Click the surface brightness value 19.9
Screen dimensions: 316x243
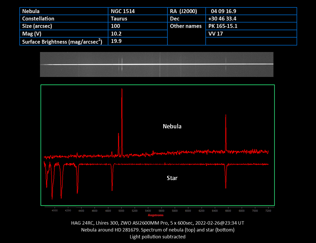(x=138, y=41)
